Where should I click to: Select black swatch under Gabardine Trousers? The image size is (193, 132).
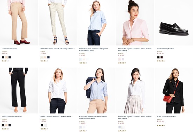pyautogui.click(x=3, y=57)
